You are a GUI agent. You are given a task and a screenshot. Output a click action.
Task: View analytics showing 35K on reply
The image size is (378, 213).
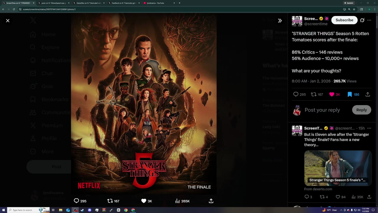[357, 197]
